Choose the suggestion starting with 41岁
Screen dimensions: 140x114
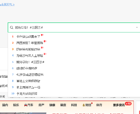[30, 75]
